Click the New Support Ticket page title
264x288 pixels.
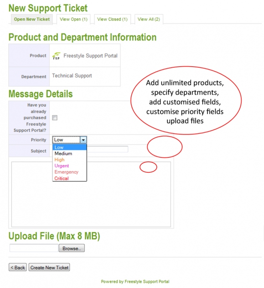pyautogui.click(x=48, y=8)
